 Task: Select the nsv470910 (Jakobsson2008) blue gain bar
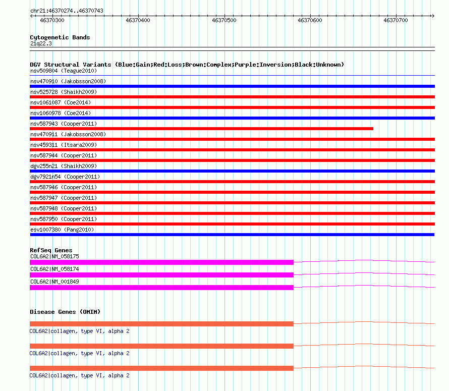[232, 86]
